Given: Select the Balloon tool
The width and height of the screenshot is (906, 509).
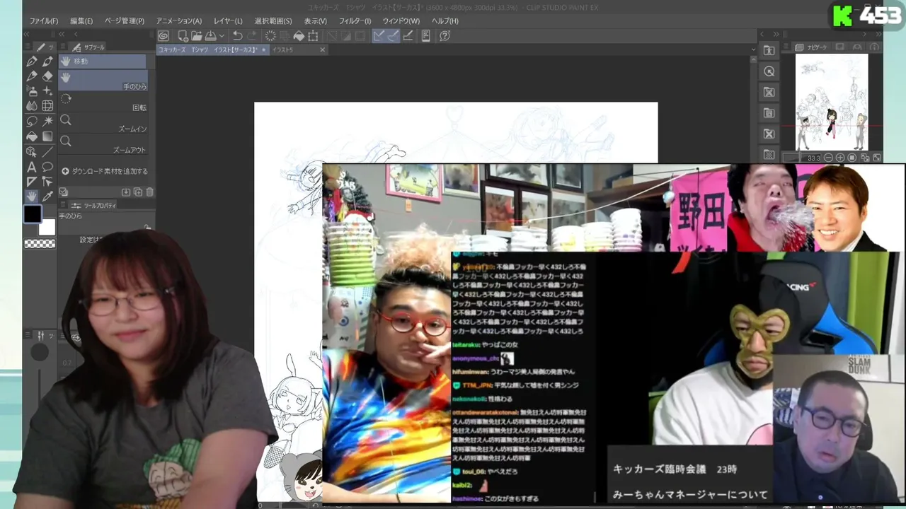Looking at the screenshot, I should click(47, 167).
